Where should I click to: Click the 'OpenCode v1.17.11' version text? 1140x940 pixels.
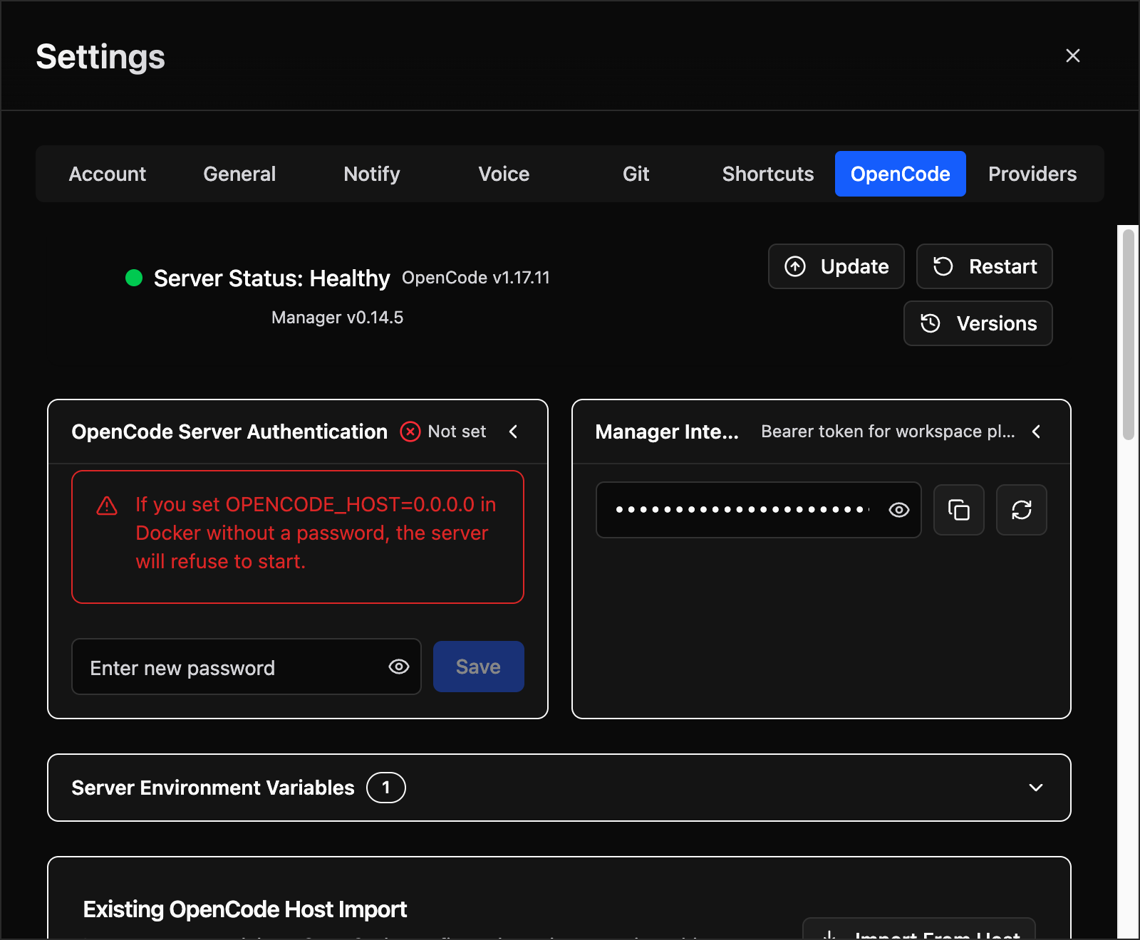click(476, 278)
